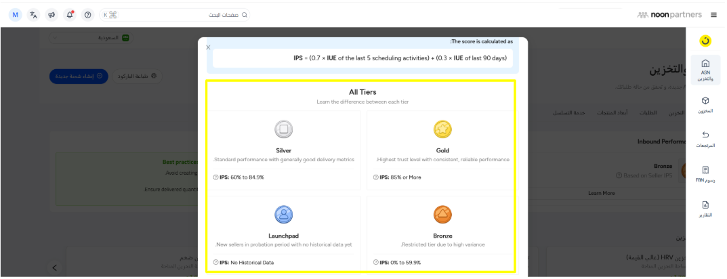Open ASN والتخزين in the sidebar

(x=705, y=70)
